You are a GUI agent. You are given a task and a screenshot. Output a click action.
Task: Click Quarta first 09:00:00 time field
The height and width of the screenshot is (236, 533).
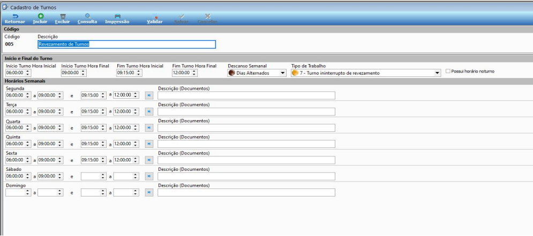[x=50, y=128]
